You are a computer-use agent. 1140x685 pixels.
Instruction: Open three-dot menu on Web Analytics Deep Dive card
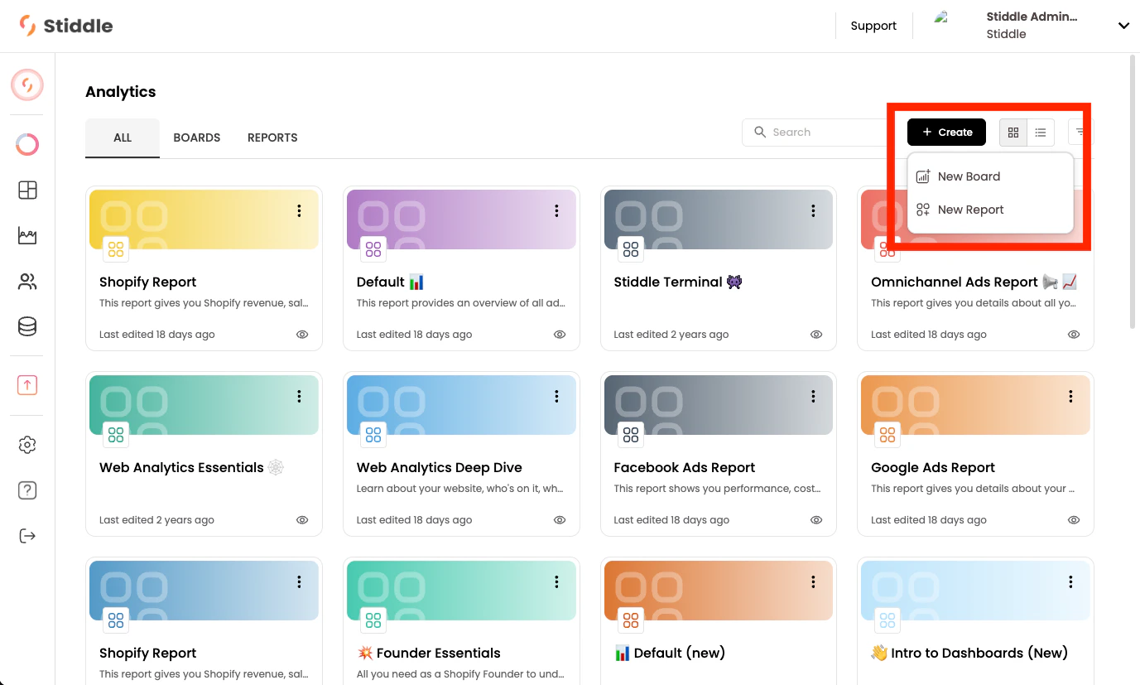tap(556, 397)
